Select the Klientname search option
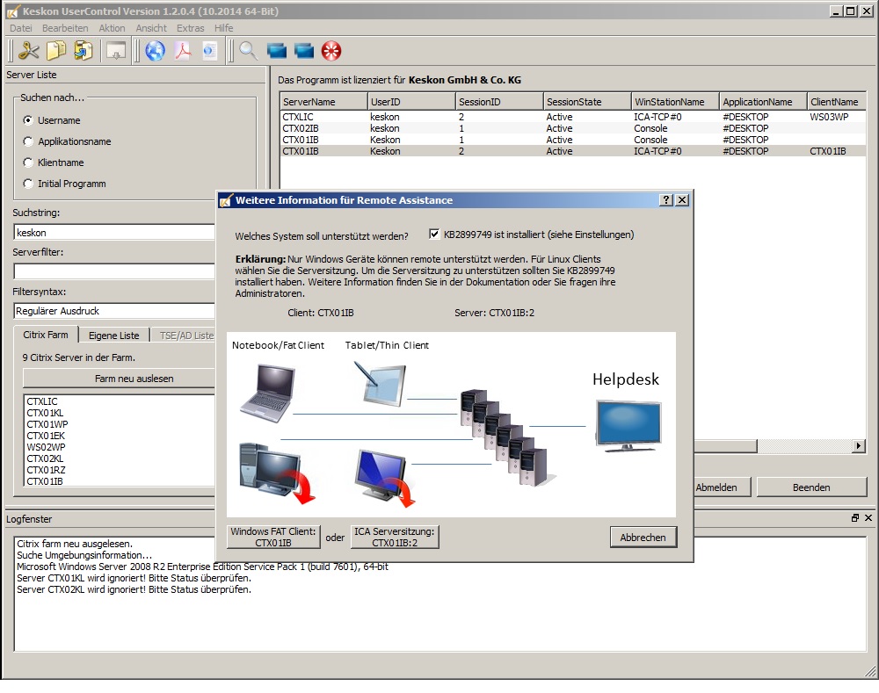This screenshot has height=693, width=879. (x=29, y=162)
